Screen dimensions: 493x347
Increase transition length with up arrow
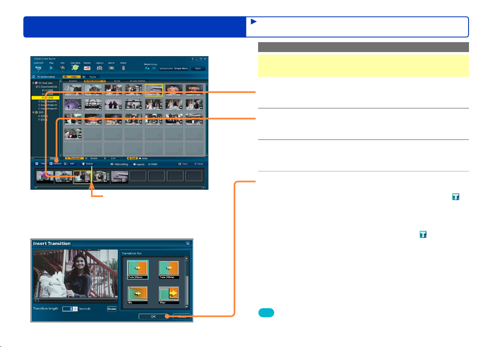(75, 308)
